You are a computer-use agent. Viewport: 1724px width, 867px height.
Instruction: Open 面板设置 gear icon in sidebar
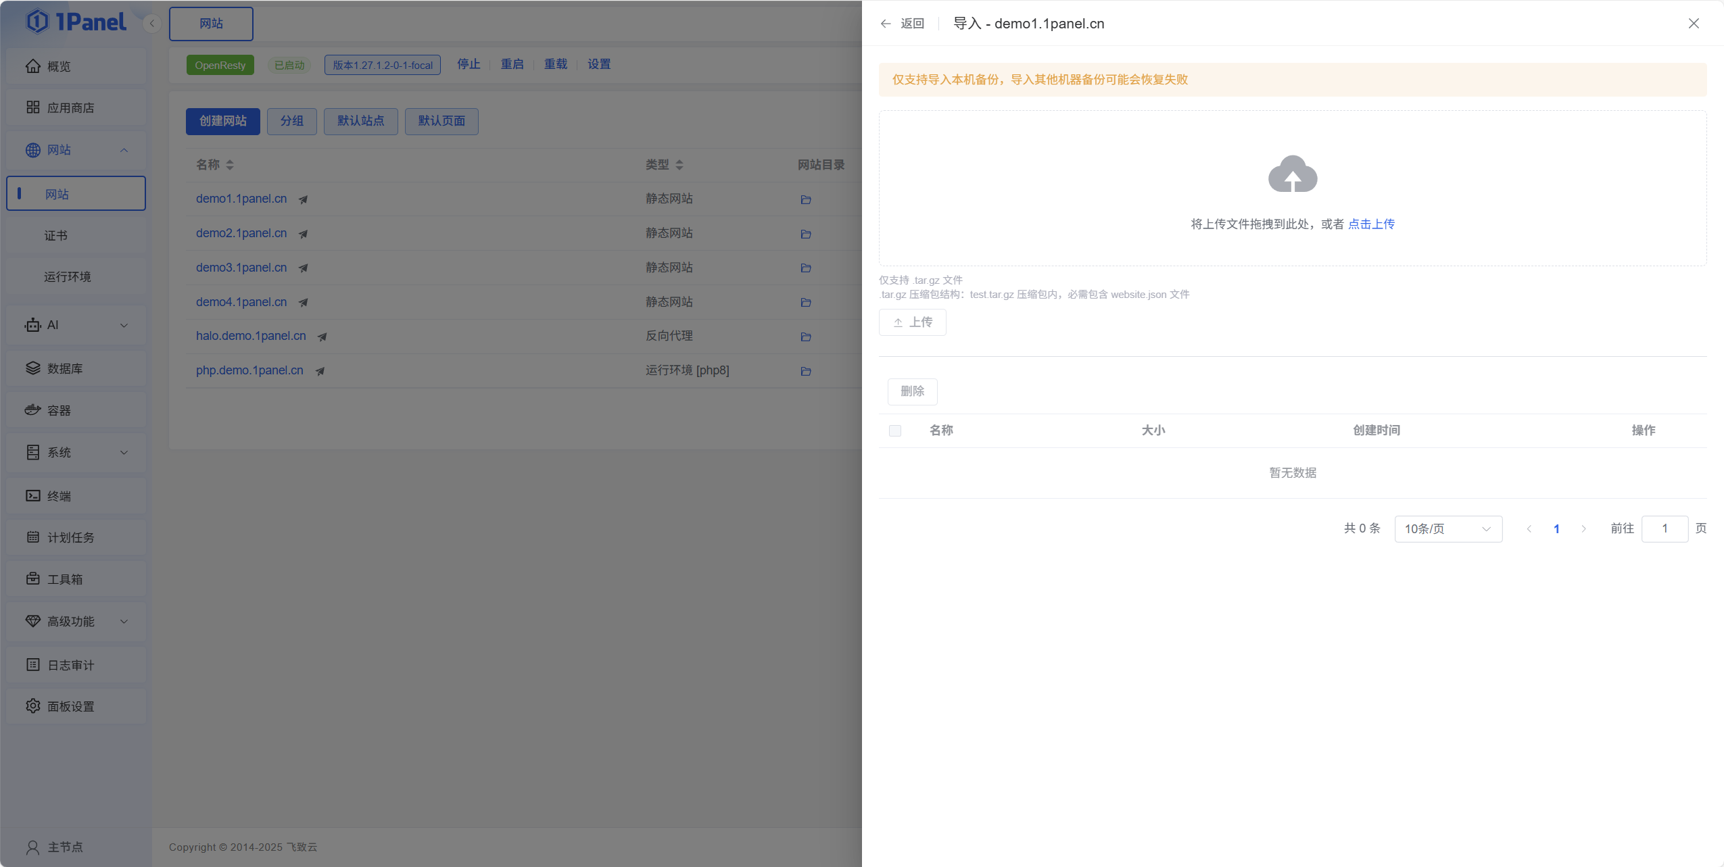(x=33, y=706)
